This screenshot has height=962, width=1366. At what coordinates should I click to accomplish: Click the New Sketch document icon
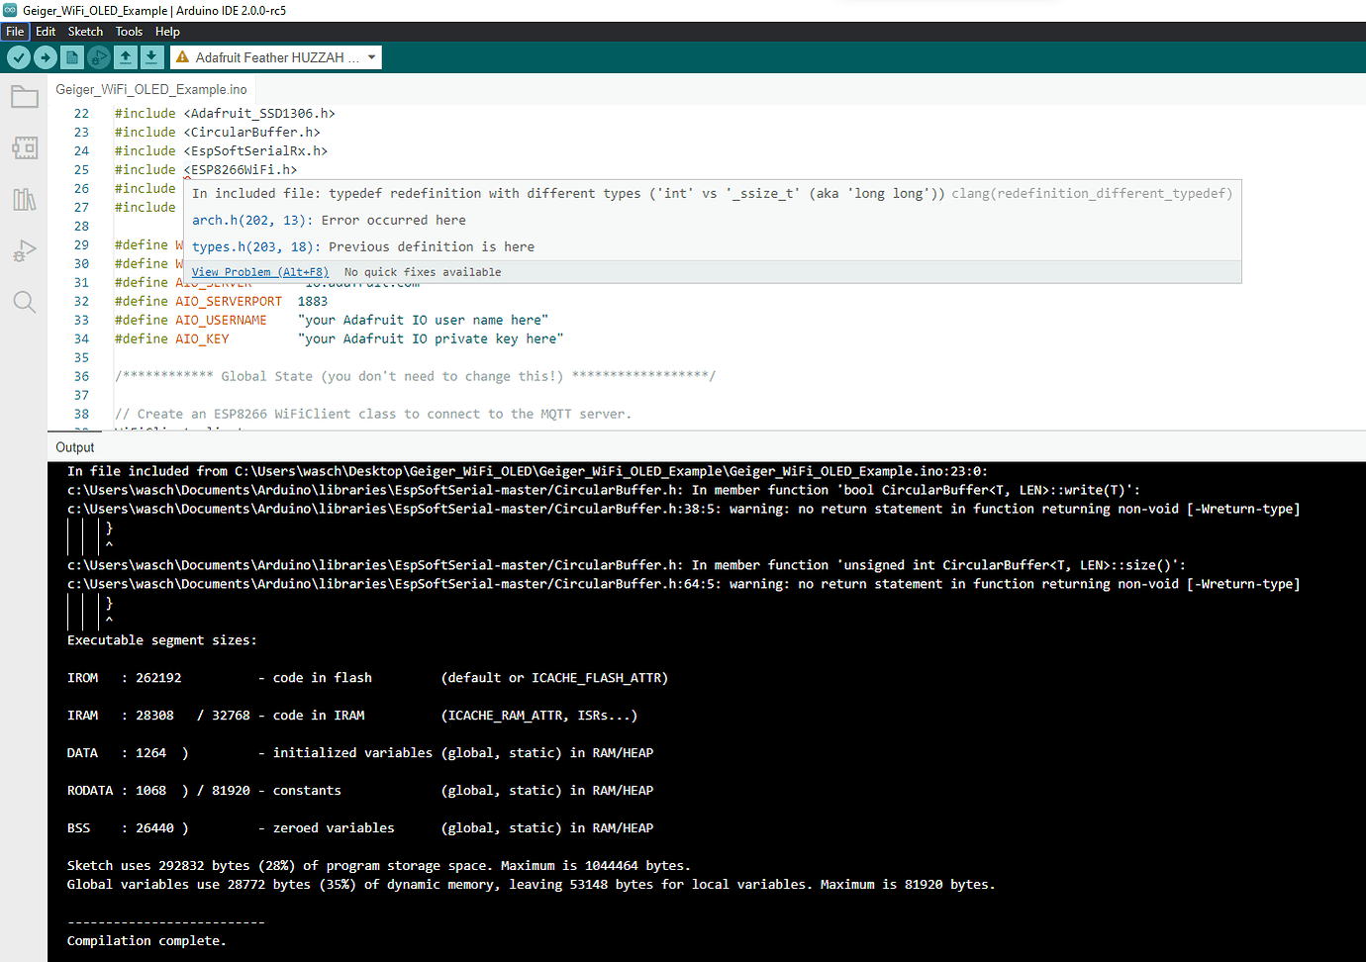70,57
